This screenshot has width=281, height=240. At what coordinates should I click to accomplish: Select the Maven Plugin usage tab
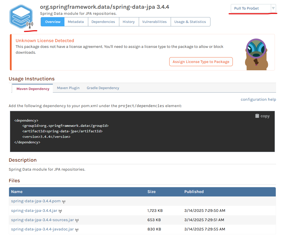(x=68, y=88)
